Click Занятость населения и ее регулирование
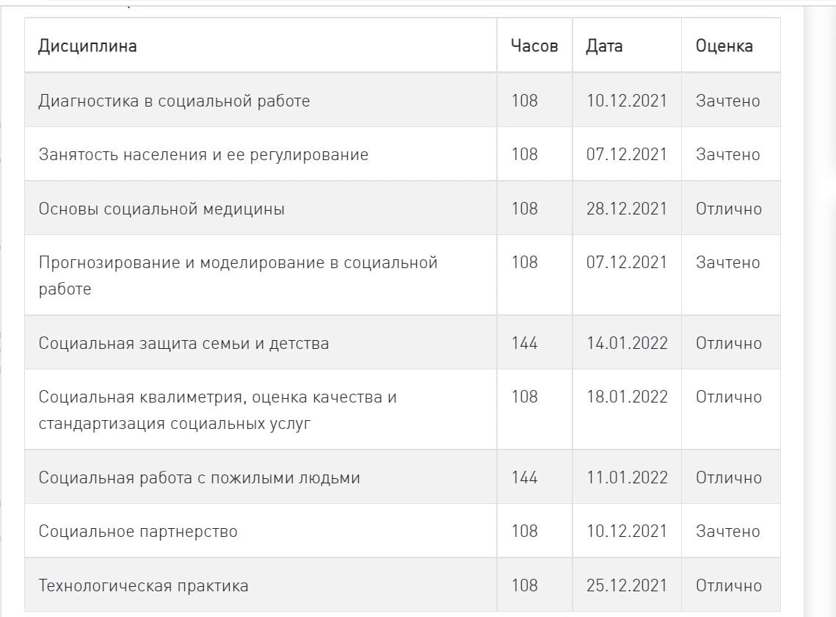Screen dimensions: 836x617 tap(203, 154)
